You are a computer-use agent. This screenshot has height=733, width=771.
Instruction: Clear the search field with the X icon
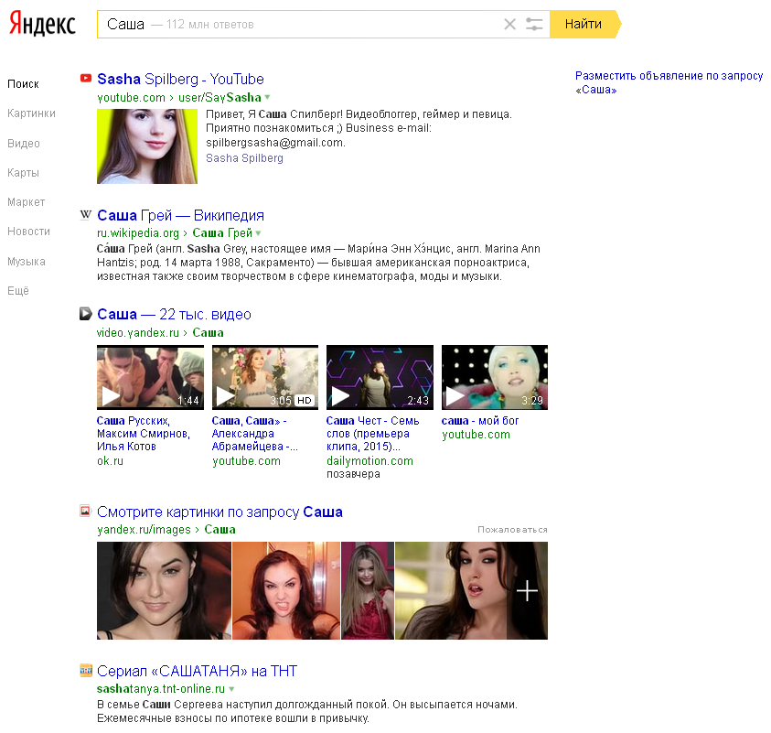[x=510, y=24]
